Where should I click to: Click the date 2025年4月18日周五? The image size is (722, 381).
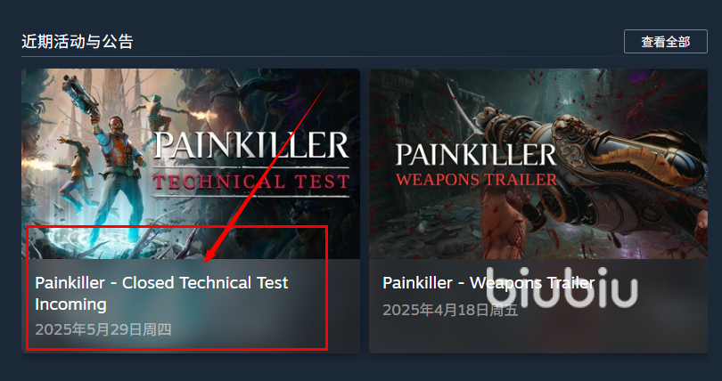point(450,310)
